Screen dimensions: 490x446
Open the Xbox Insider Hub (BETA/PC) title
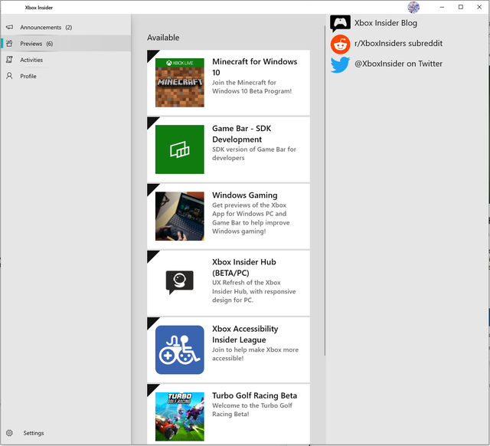coord(244,267)
